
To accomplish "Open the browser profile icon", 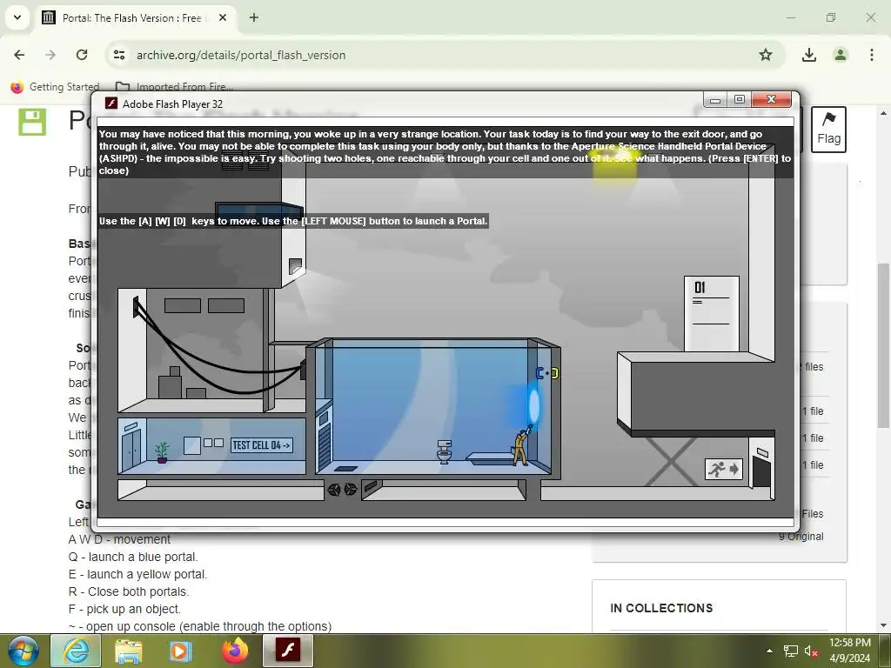I will coord(840,55).
